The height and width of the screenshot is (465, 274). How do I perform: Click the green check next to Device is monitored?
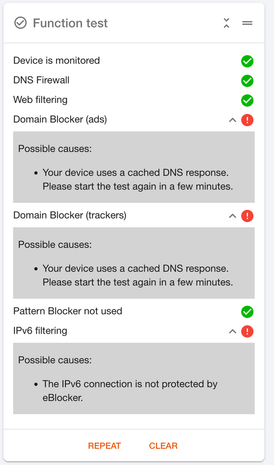tap(247, 61)
